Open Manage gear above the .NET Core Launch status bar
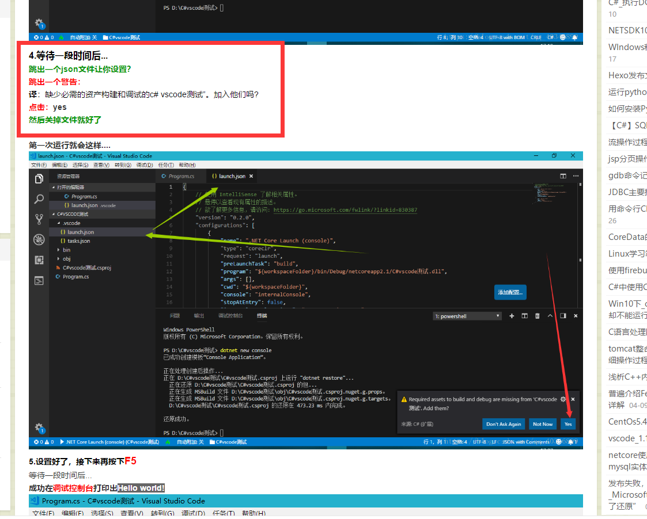Viewport: 647px width, 519px height. tap(39, 427)
